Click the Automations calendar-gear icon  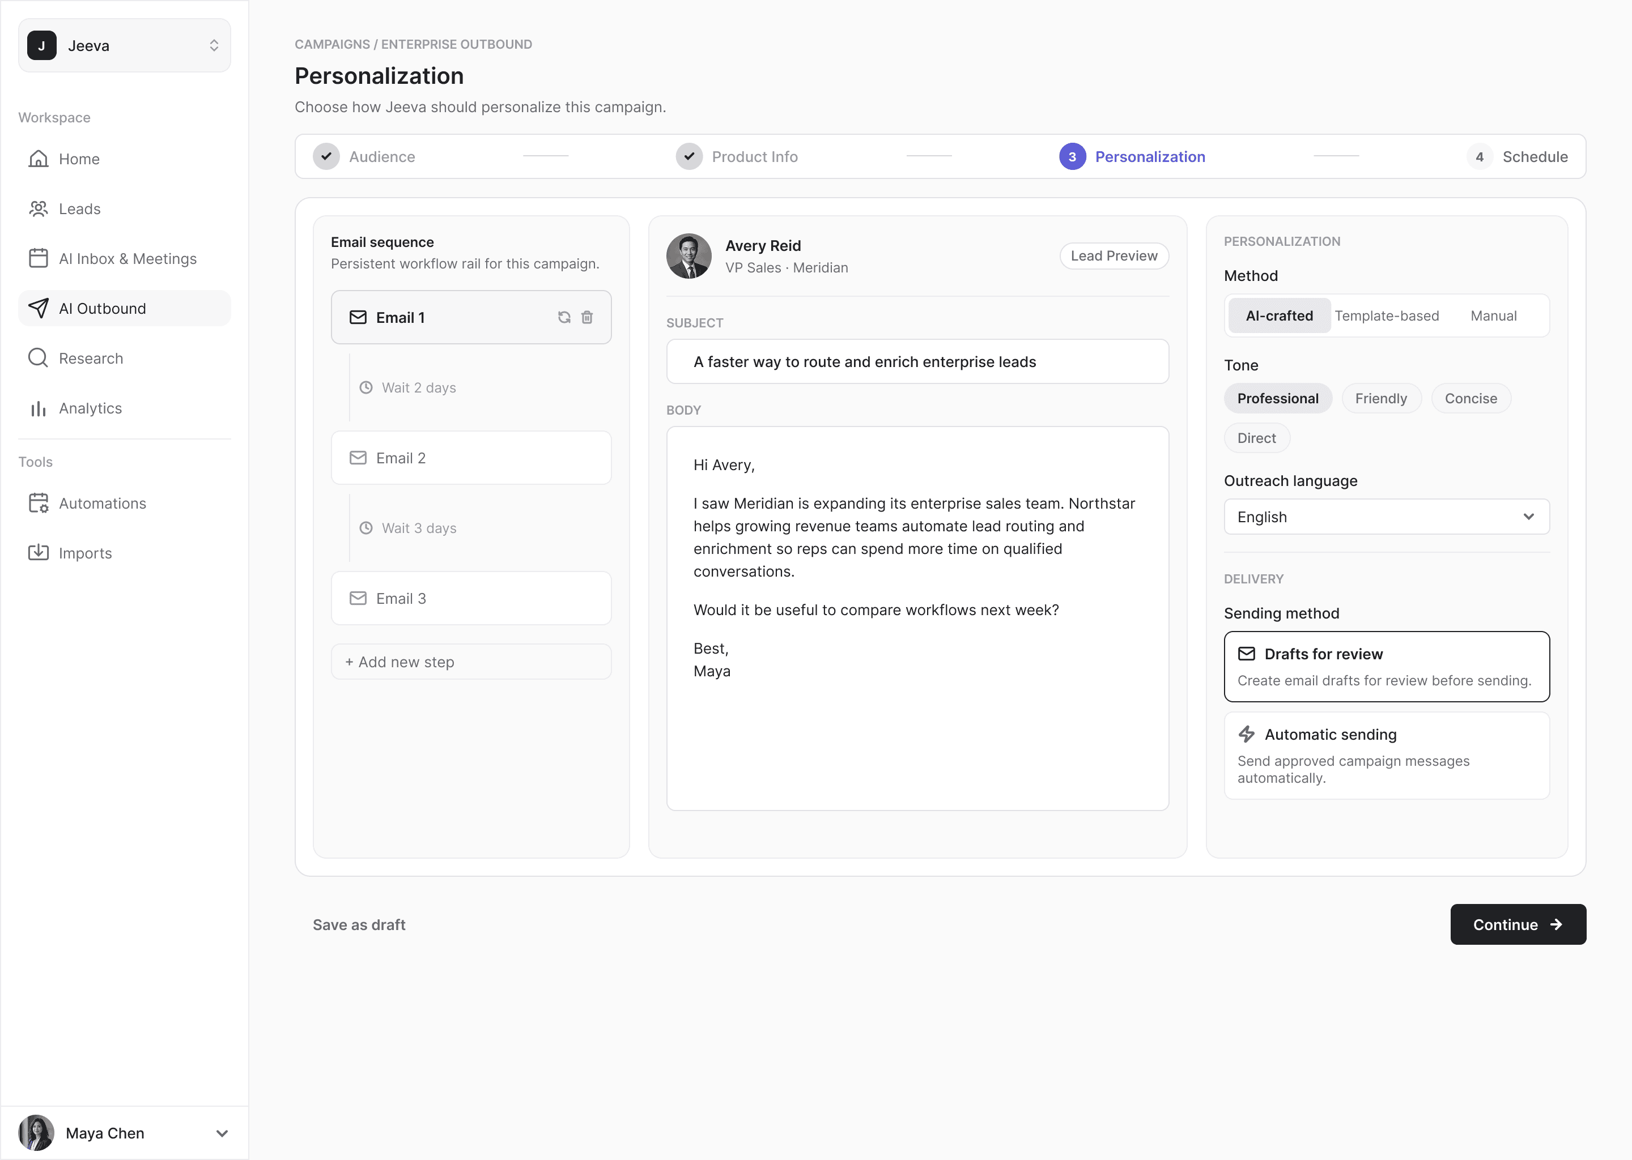tap(39, 503)
